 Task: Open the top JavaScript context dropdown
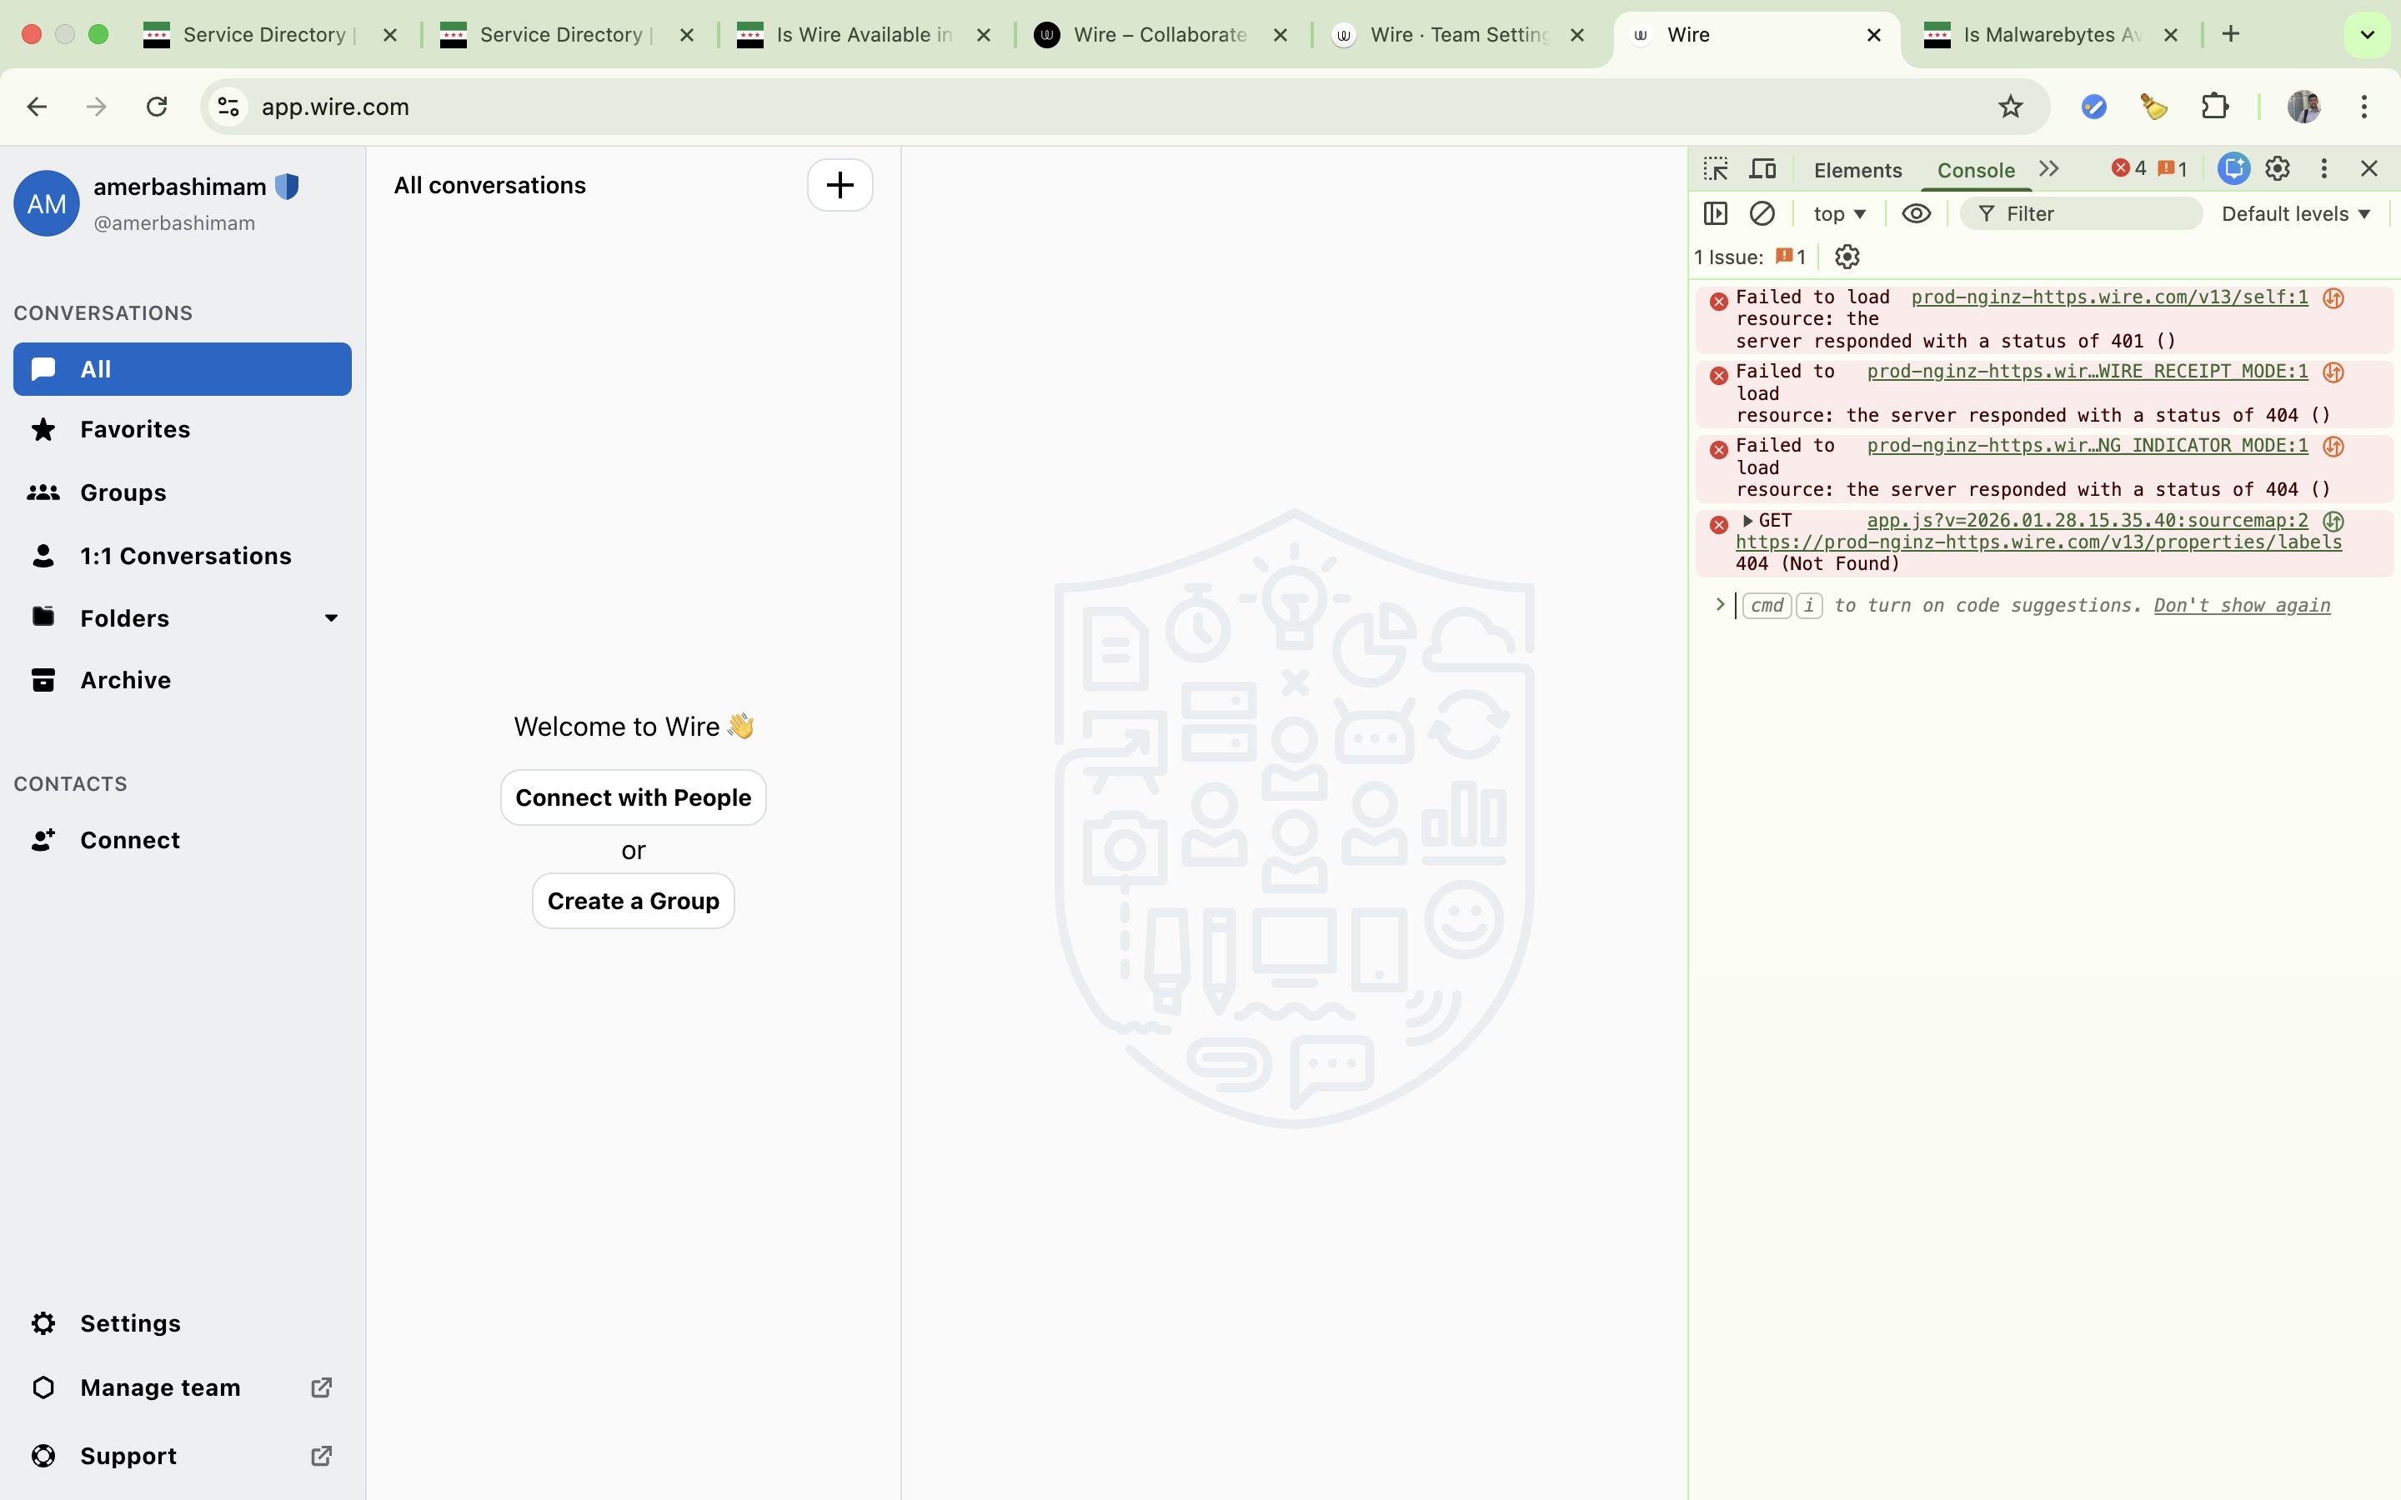point(1838,213)
